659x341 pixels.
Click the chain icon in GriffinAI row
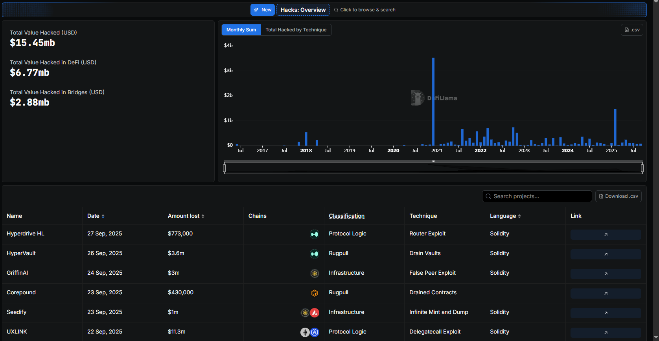(315, 274)
